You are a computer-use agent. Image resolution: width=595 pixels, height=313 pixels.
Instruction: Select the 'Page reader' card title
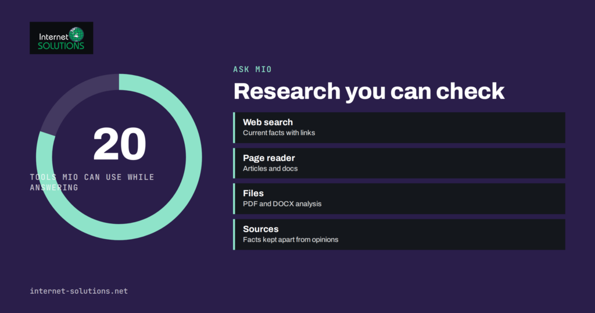coord(268,158)
